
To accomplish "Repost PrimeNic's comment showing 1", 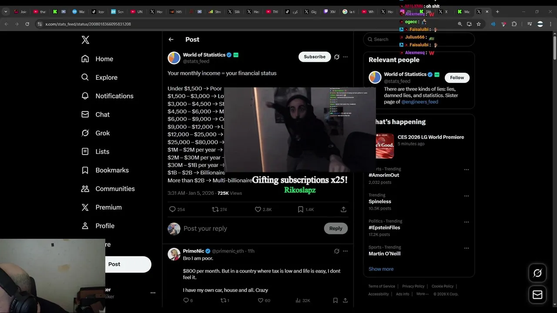I will click(x=223, y=300).
